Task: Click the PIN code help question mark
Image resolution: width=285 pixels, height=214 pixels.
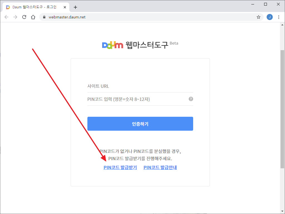Action: pyautogui.click(x=191, y=99)
